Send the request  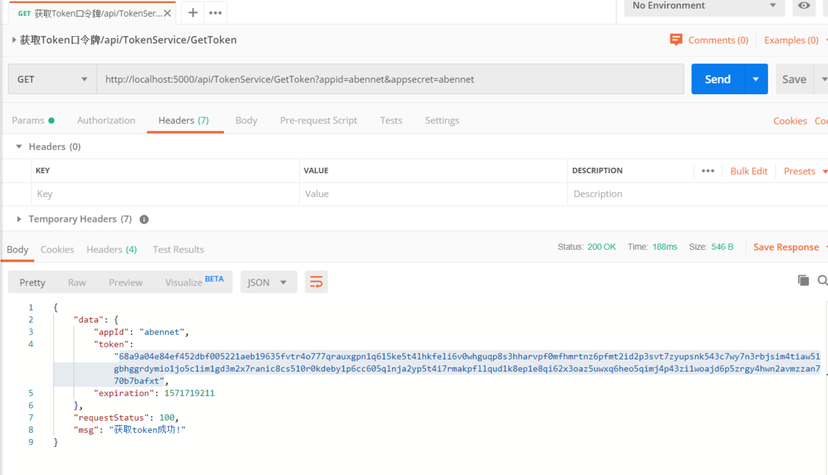(717, 79)
